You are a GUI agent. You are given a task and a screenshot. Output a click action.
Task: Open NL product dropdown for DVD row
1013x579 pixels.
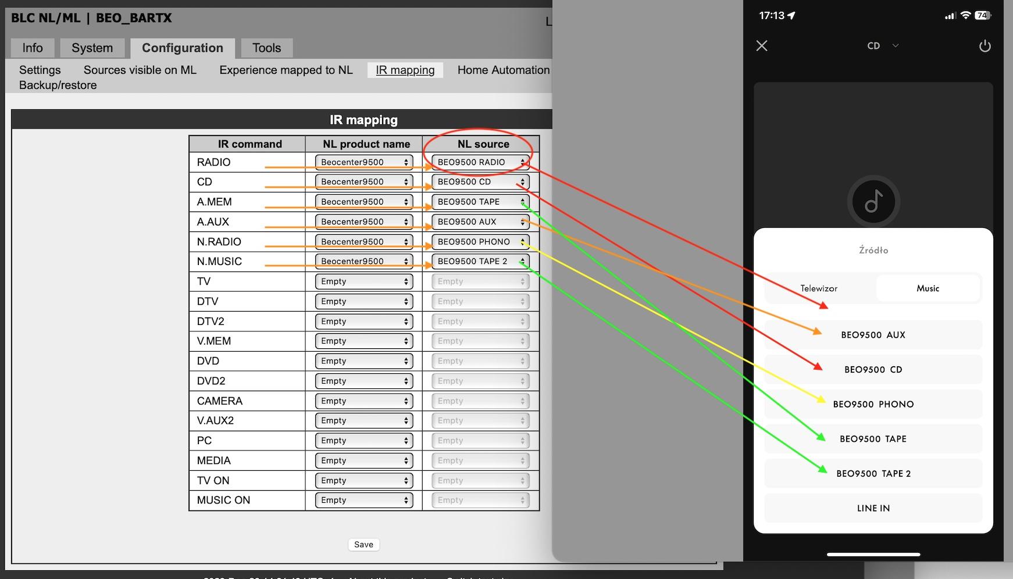(364, 361)
